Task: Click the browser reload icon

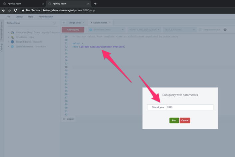Action: click(x=15, y=10)
